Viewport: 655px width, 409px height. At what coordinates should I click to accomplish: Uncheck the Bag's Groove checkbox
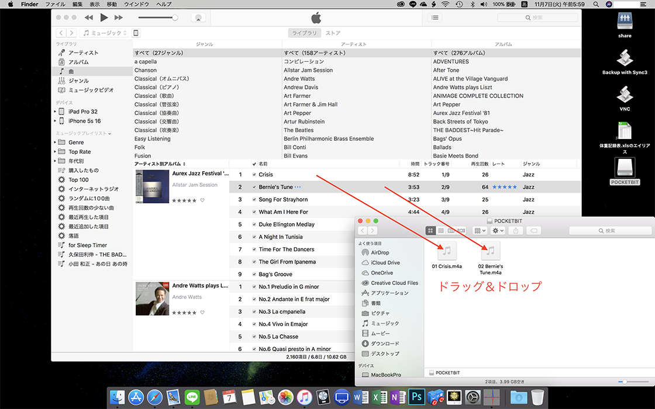tap(254, 275)
